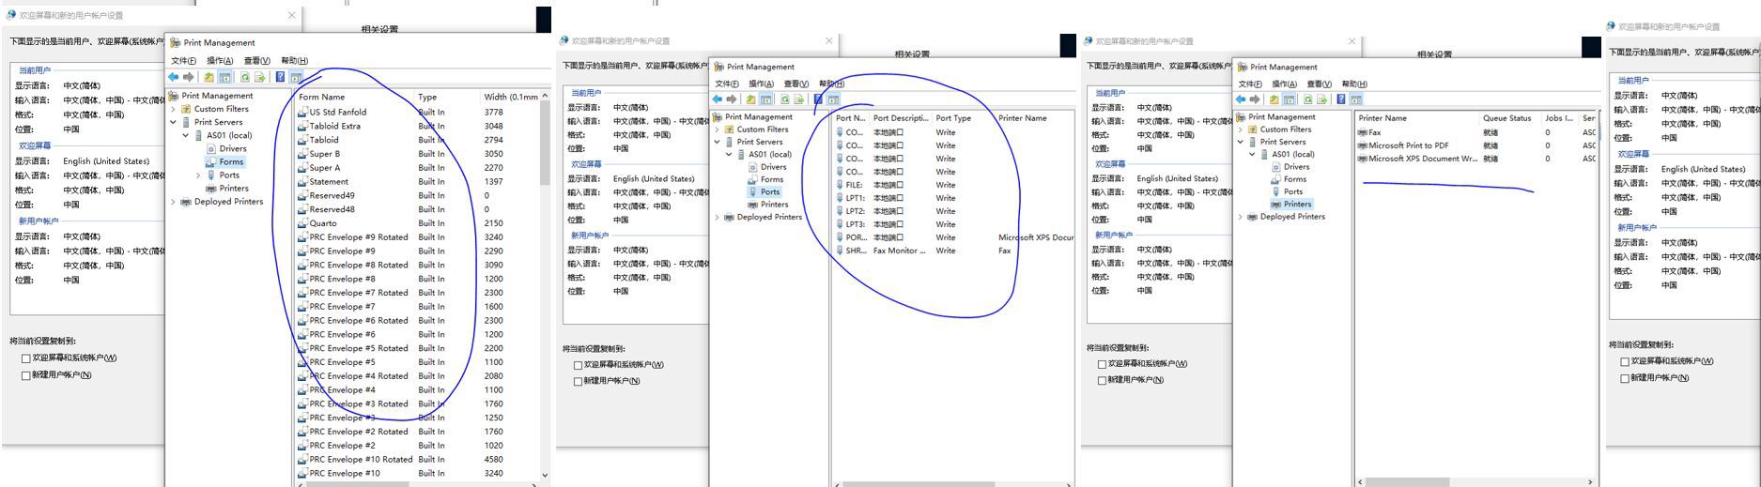This screenshot has height=487, width=1761.
Task: Toggle action pane icon in Printers-view window toolbar
Action: click(x=1356, y=99)
